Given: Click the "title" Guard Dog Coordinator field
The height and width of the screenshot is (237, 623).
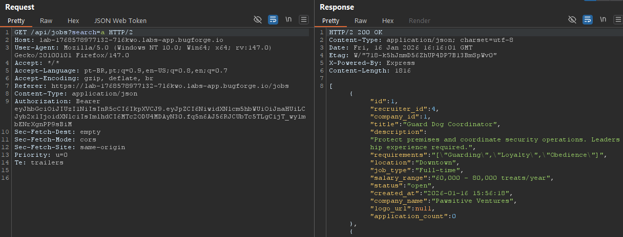Looking at the screenshot, I should (x=435, y=124).
